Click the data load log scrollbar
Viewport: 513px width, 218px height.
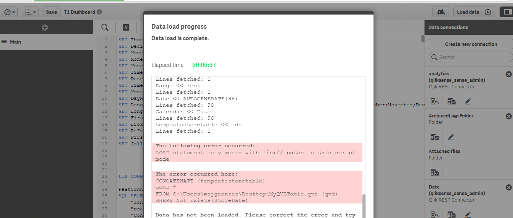tap(364, 205)
